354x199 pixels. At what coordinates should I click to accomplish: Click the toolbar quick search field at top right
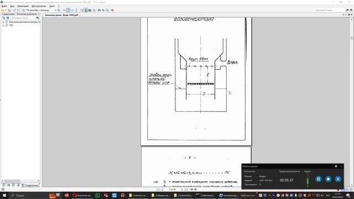(329, 10)
